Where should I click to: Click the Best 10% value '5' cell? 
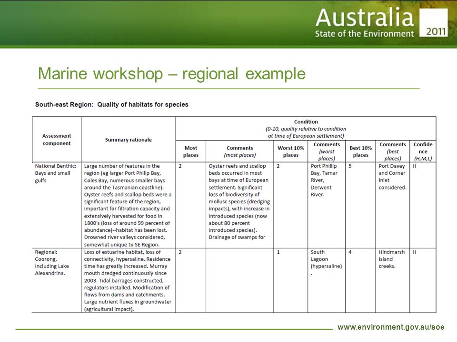[x=360, y=205]
